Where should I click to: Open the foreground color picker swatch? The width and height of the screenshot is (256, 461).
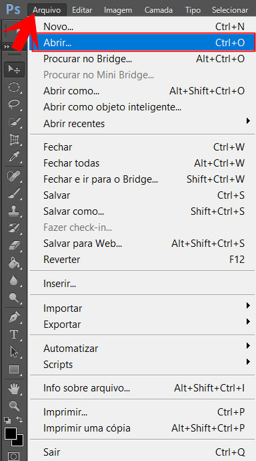point(10,433)
